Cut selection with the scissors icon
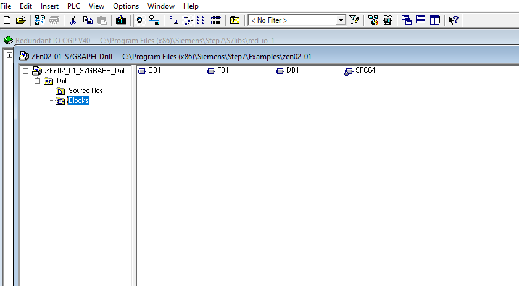 73,20
